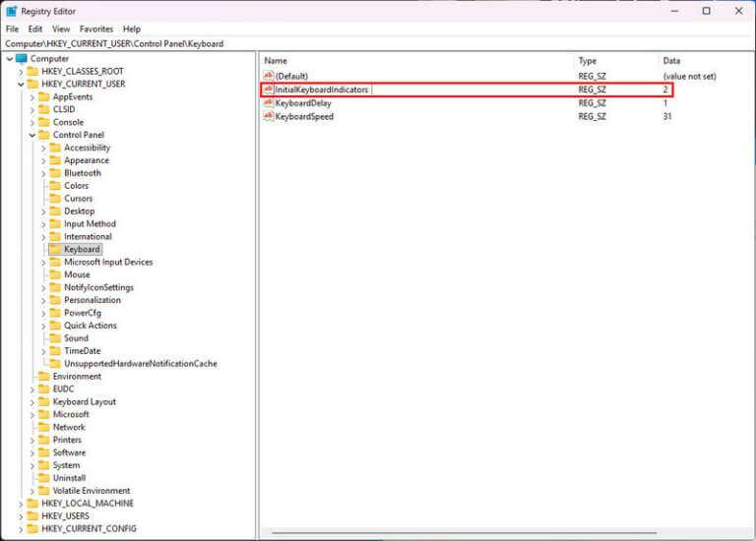This screenshot has height=541, width=756.
Task: Click the Name column header
Action: [x=276, y=61]
